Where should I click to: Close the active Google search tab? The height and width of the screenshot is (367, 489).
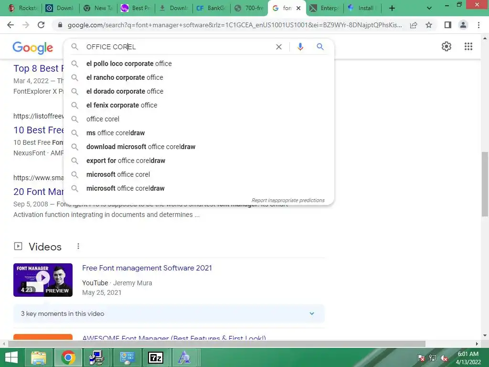tap(298, 8)
